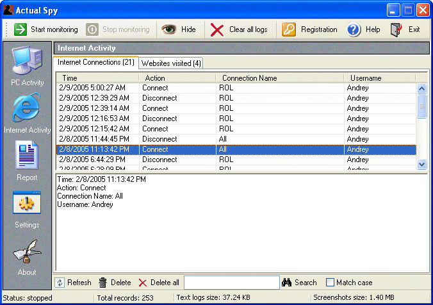The height and width of the screenshot is (305, 433).
Task: Click the 'Total records: 253' status entry
Action: click(125, 298)
